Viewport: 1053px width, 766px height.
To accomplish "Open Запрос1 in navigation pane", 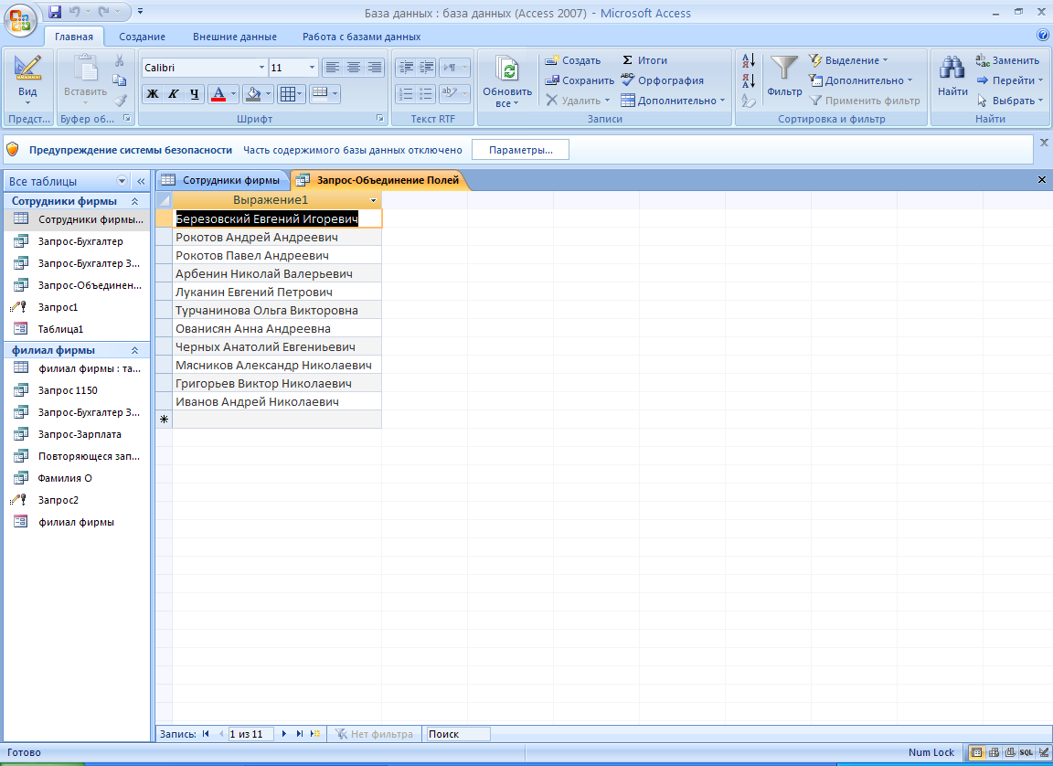I will [76, 307].
